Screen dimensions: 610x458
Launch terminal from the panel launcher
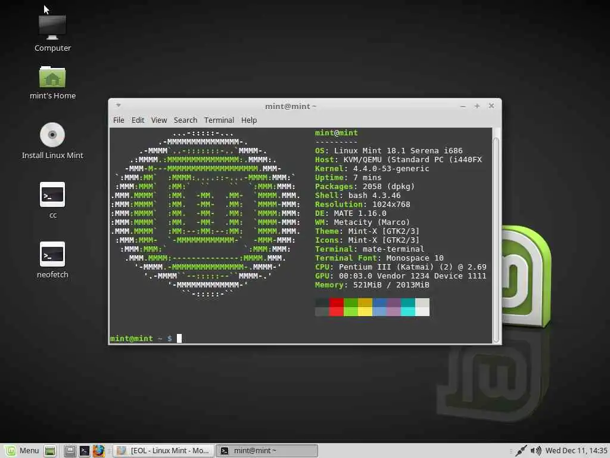(85, 451)
